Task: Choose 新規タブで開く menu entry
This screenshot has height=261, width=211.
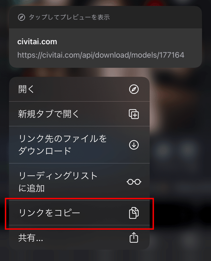Action: click(79, 114)
